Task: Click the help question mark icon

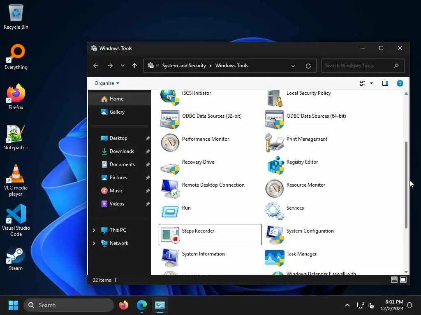Action: 400,83
